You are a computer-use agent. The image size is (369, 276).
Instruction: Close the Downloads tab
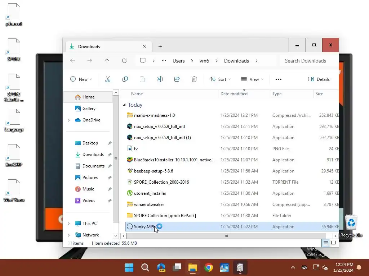click(x=144, y=46)
